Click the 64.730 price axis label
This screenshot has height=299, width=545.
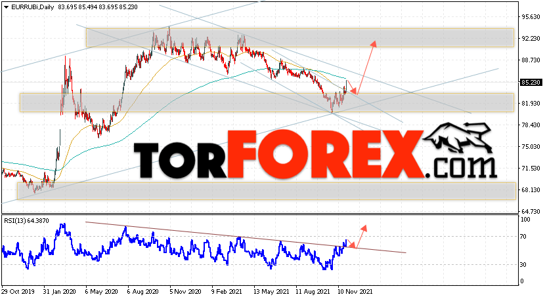tap(531, 212)
